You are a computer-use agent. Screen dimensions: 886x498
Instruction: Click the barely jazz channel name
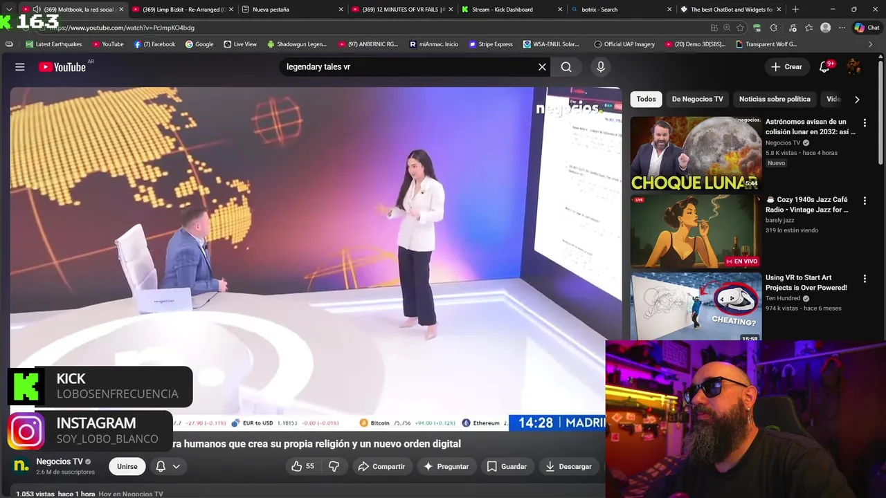[x=779, y=220]
